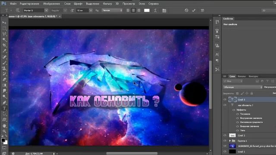This screenshot has height=155, width=276.
Task: Select the Hand tool
Action: coord(4,126)
